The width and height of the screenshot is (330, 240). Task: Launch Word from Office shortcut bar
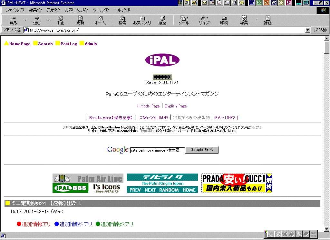point(251,3)
